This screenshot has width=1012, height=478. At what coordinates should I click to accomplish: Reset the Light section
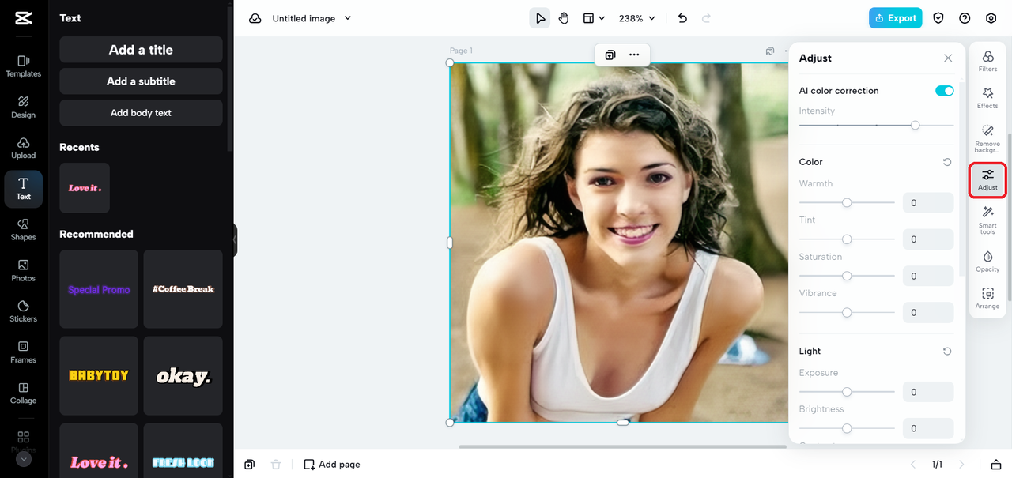947,352
